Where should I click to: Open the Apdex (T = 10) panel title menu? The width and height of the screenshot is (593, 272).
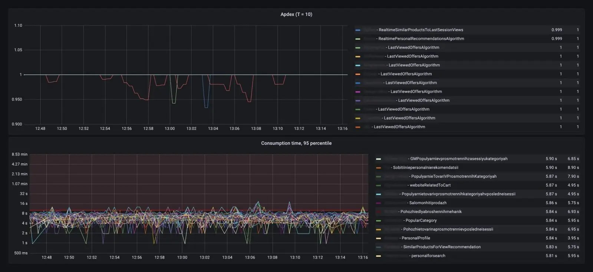click(x=296, y=14)
